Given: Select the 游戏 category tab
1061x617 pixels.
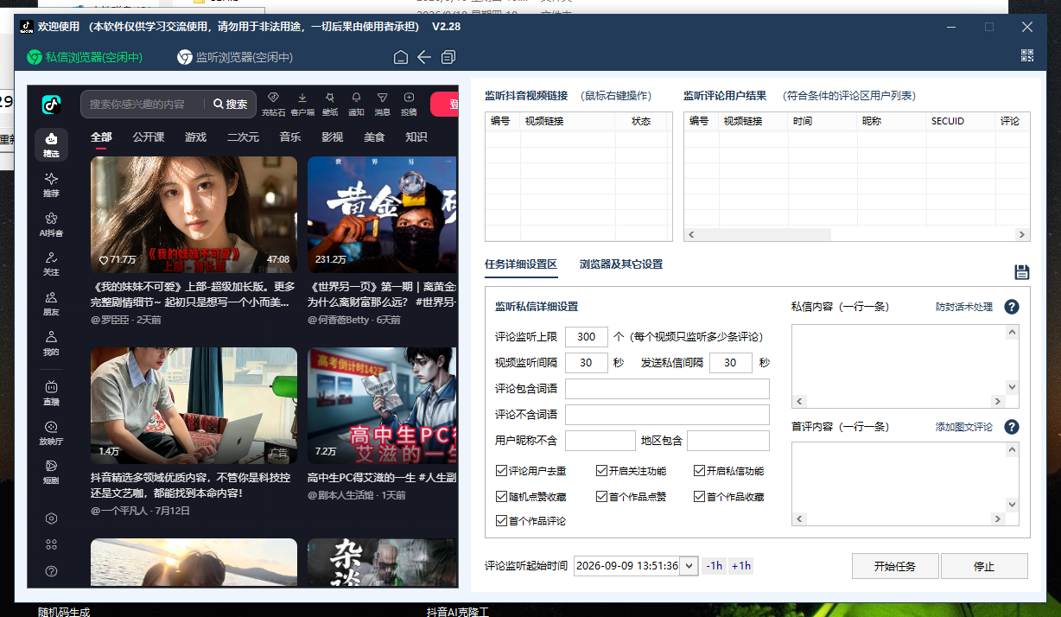Looking at the screenshot, I should (x=195, y=137).
